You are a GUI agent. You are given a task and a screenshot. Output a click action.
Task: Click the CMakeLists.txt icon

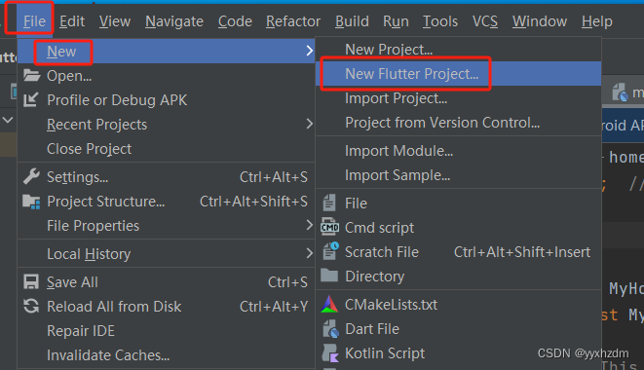pyautogui.click(x=329, y=305)
